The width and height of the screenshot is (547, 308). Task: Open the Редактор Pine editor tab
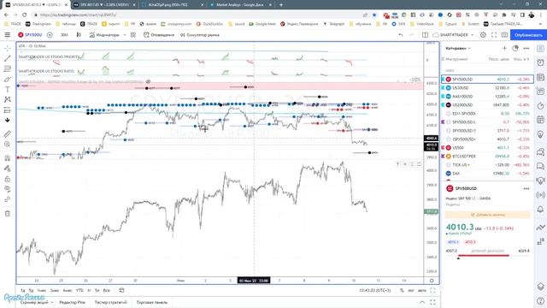pyautogui.click(x=72, y=302)
